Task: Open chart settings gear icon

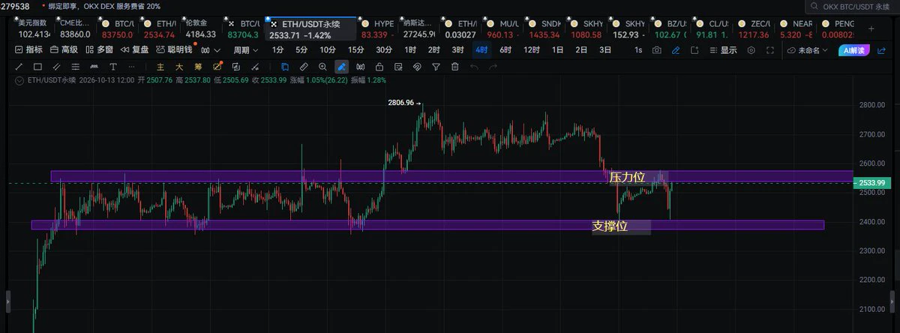Action: (751, 50)
